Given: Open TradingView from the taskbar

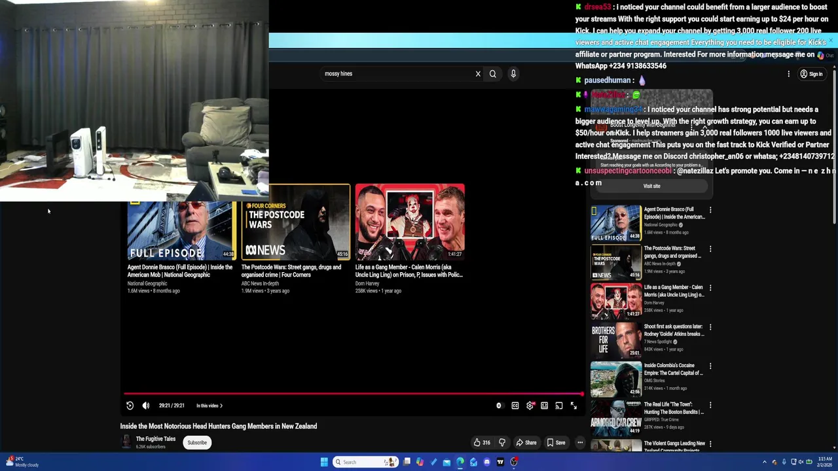Looking at the screenshot, I should tap(501, 462).
